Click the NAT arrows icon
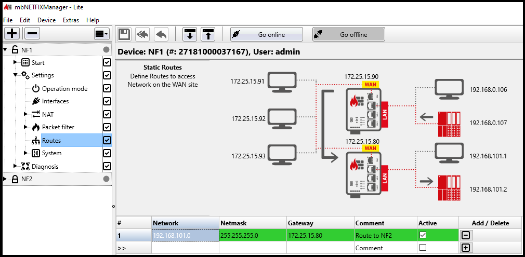 coord(36,114)
